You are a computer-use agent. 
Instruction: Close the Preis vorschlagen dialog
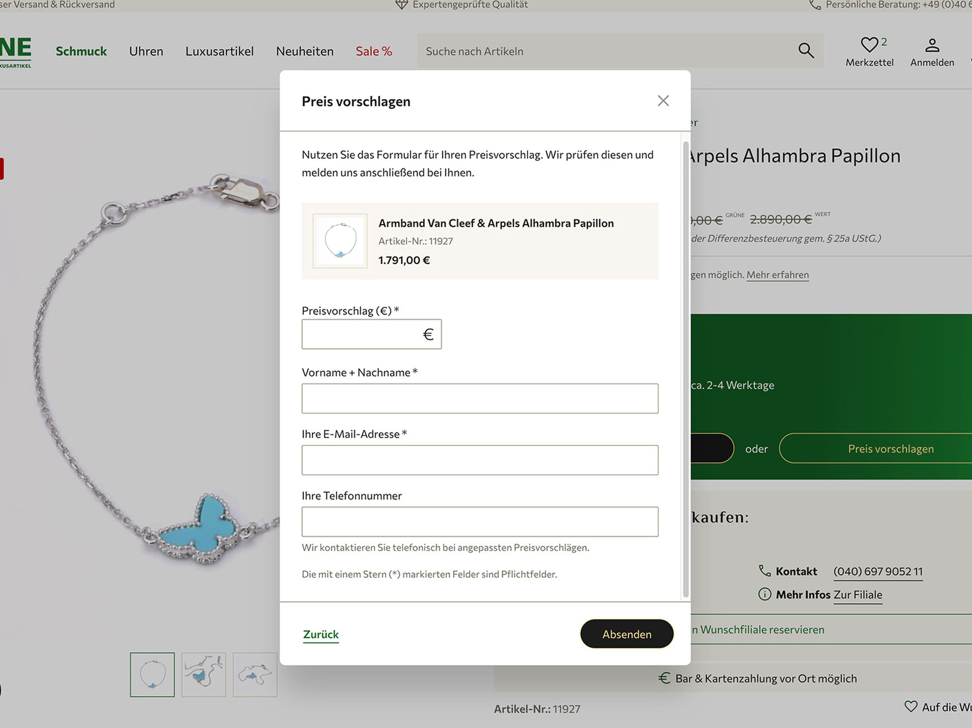[x=663, y=101]
